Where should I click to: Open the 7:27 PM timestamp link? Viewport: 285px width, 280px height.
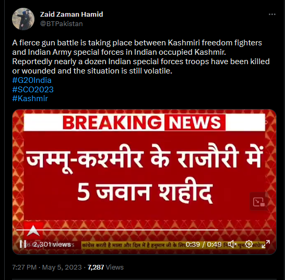tap(25, 267)
